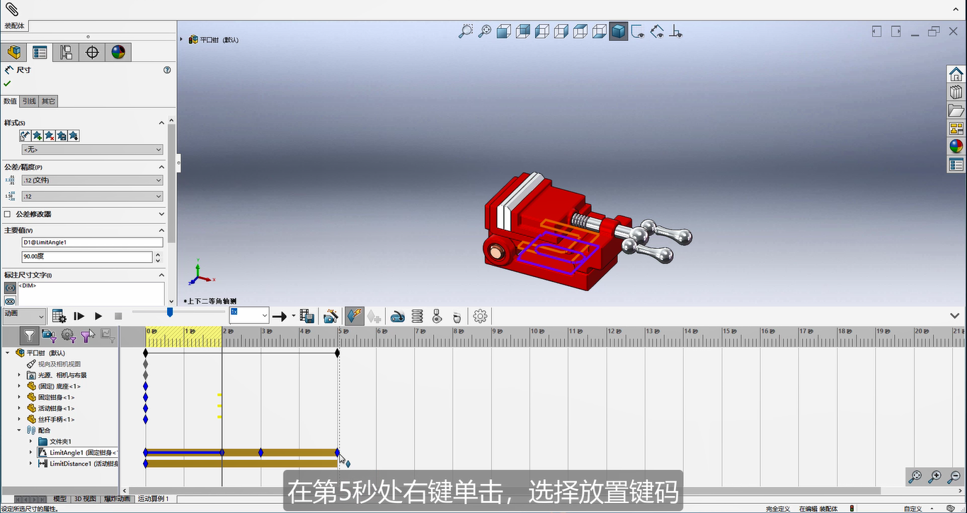The height and width of the screenshot is (513, 967).
Task: Open the 动画 study type dropdown
Action: point(23,316)
